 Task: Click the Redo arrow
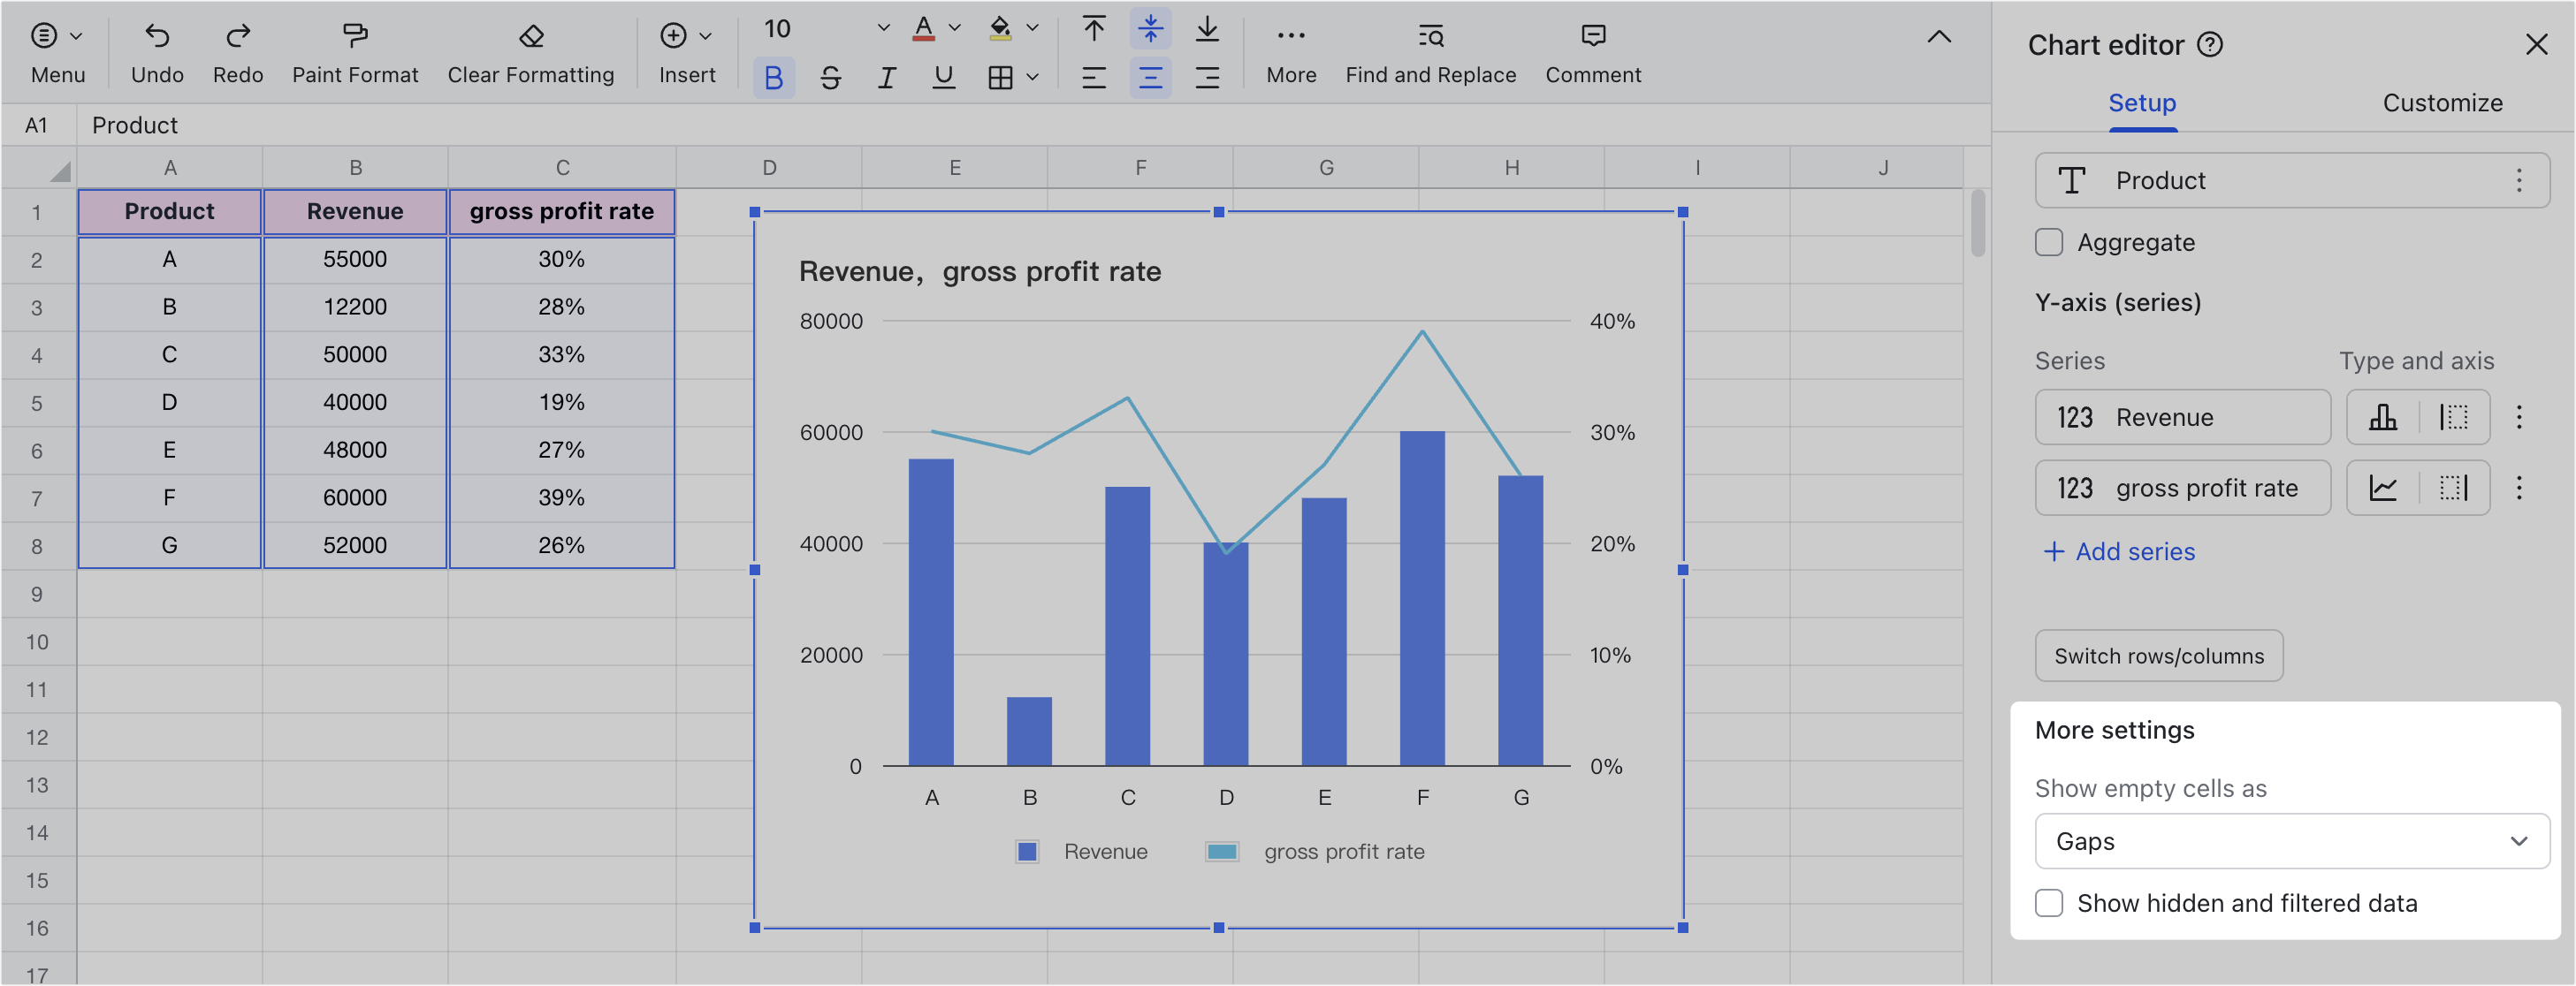[x=237, y=36]
